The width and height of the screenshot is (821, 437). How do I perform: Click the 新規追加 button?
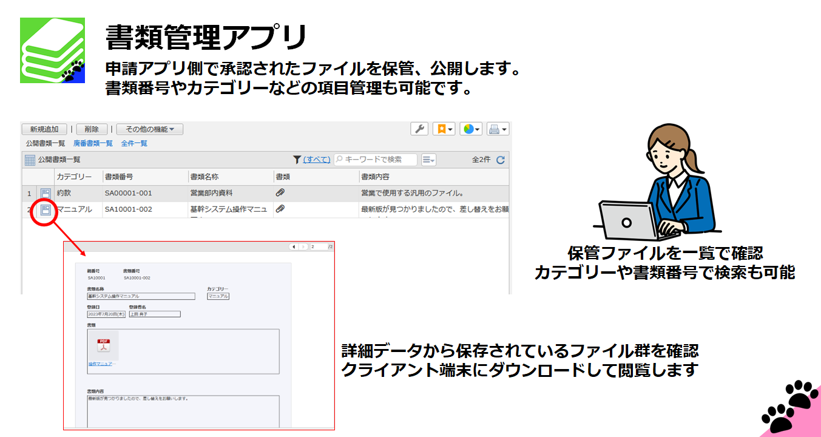click(x=44, y=129)
